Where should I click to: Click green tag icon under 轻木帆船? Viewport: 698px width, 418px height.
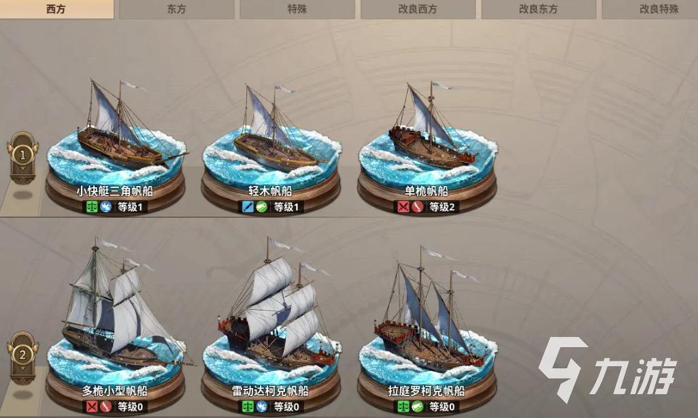(262, 207)
